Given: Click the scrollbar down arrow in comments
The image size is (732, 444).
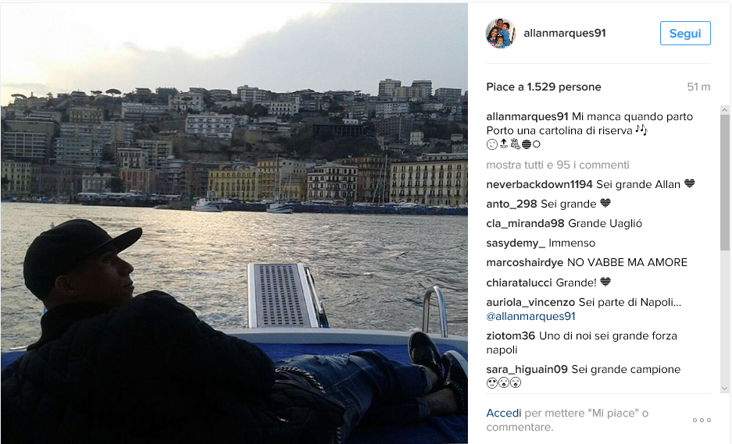Looking at the screenshot, I should point(724,388).
